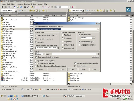Refresh the remote panel
The height and width of the screenshot is (101, 134).
(107, 11)
